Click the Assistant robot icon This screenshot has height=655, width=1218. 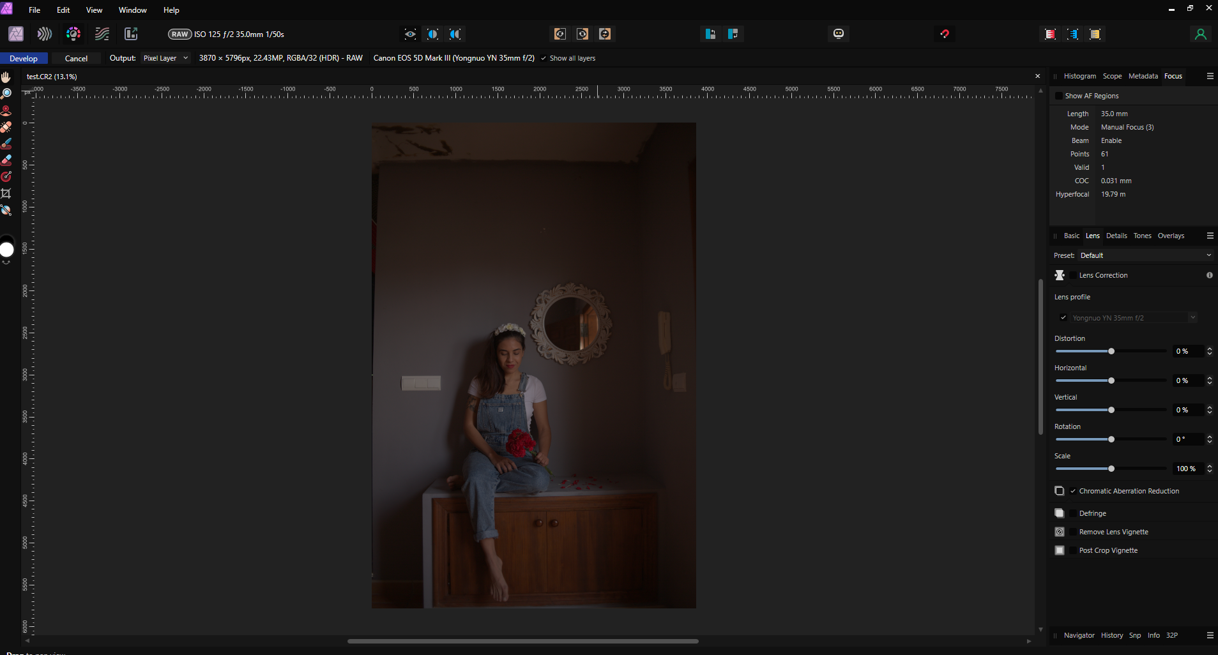pyautogui.click(x=839, y=34)
